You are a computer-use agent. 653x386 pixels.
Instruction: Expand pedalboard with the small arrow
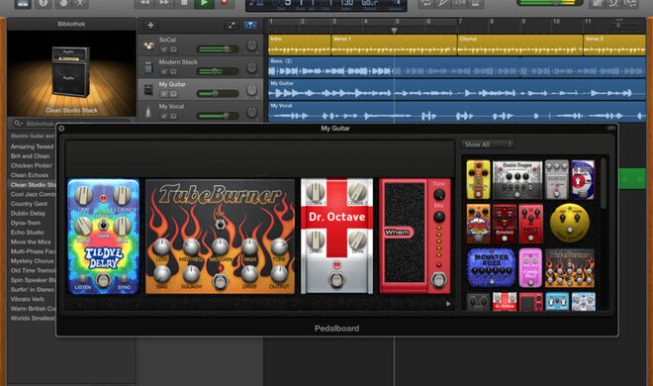(448, 304)
